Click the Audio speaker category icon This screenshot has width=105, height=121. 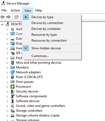(x=13, y=29)
